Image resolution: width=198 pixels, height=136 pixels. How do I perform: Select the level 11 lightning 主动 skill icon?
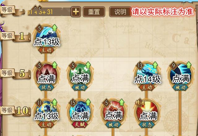coord(46,113)
